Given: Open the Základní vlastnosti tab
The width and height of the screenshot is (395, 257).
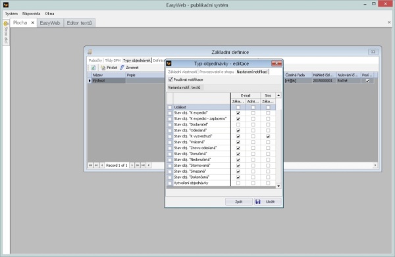Looking at the screenshot, I should click(182, 72).
